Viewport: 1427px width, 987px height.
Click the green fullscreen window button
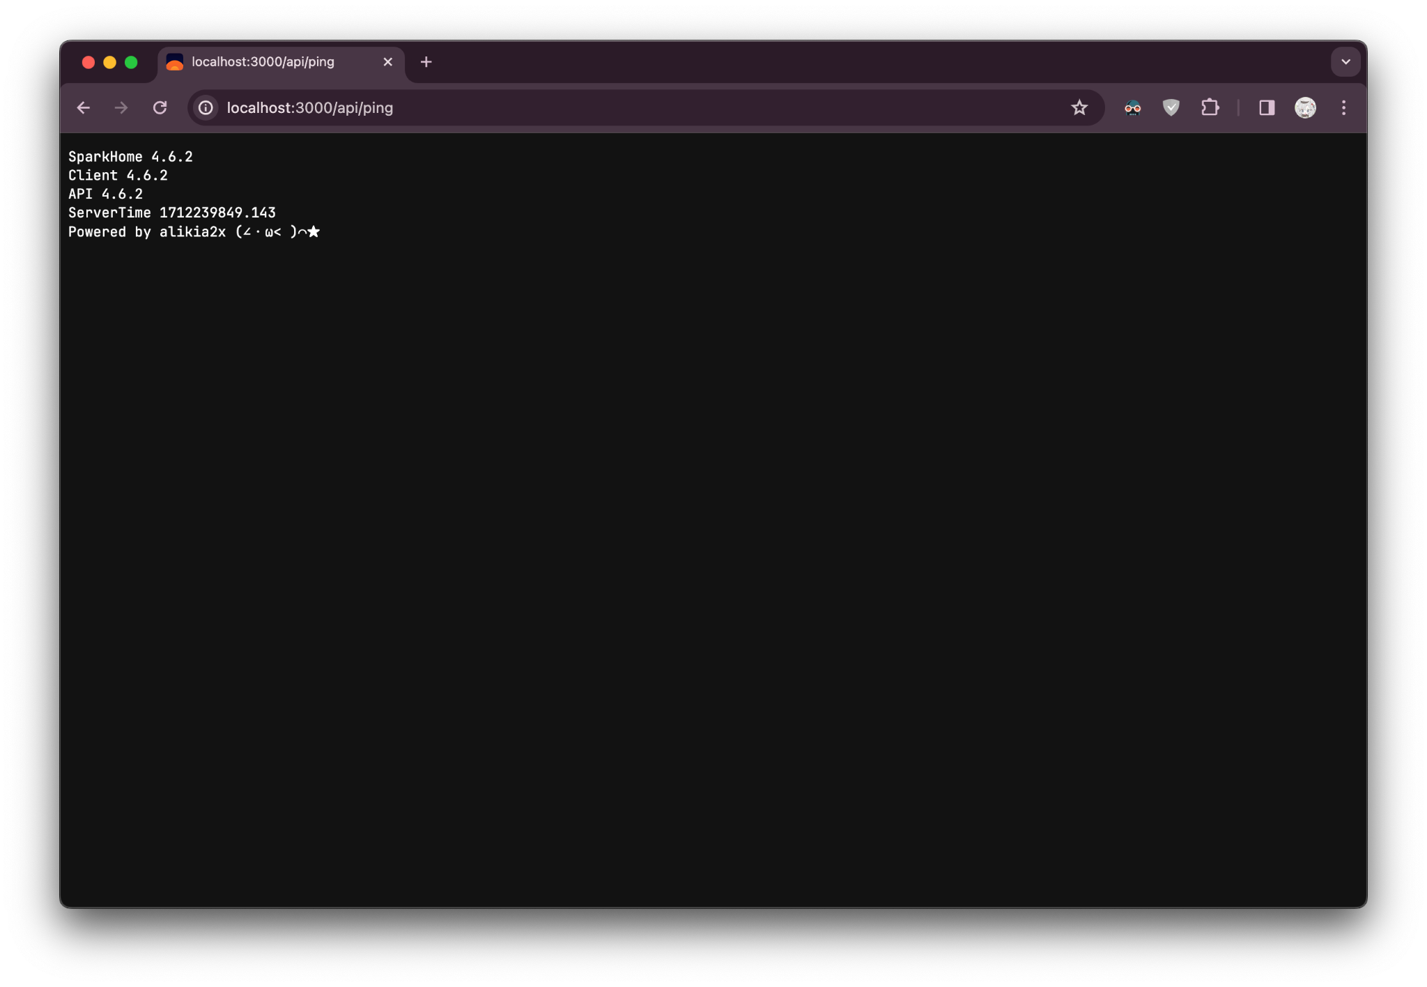(x=131, y=63)
